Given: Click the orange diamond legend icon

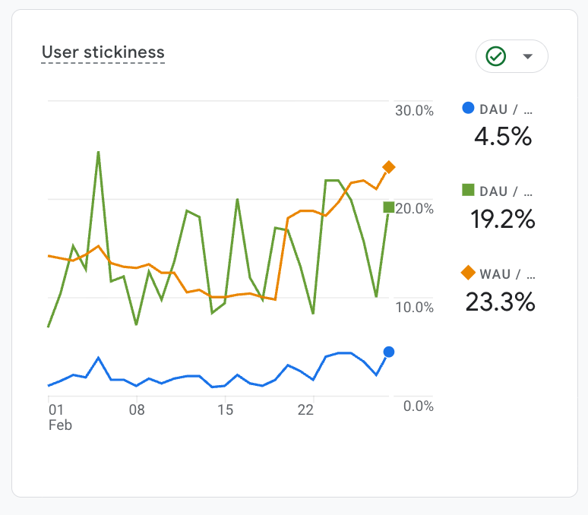Looking at the screenshot, I should (468, 273).
